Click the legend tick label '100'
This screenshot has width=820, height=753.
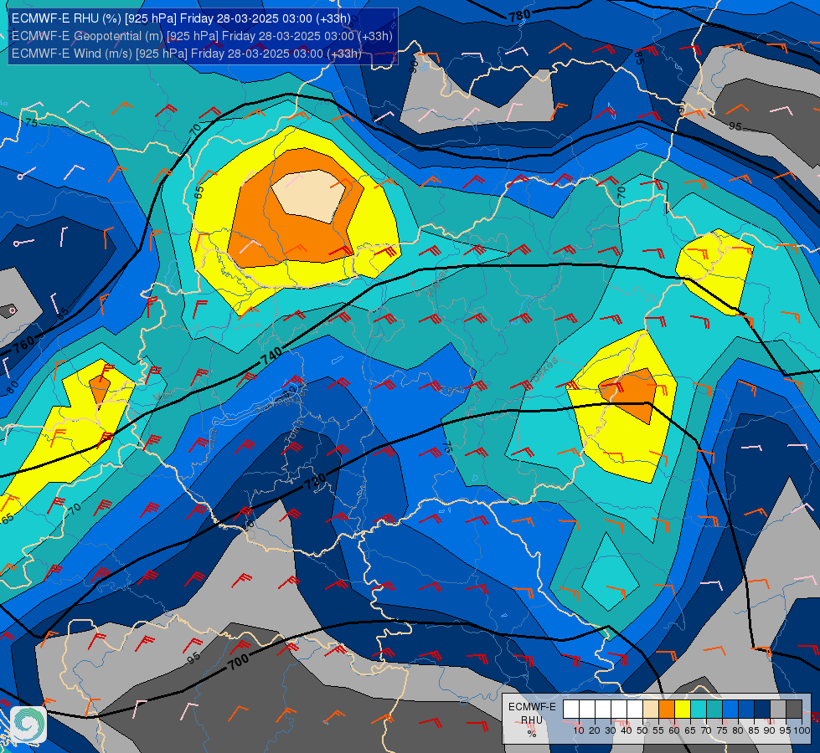(802, 730)
